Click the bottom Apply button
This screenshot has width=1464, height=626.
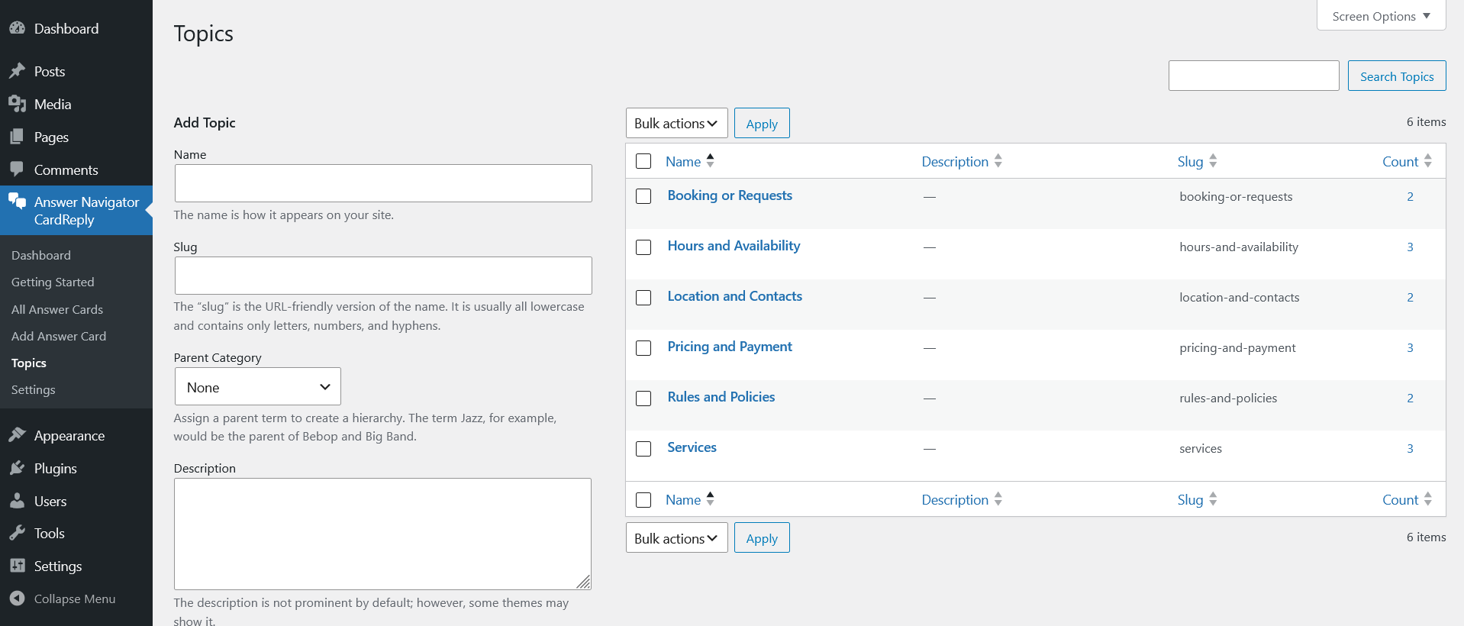762,538
